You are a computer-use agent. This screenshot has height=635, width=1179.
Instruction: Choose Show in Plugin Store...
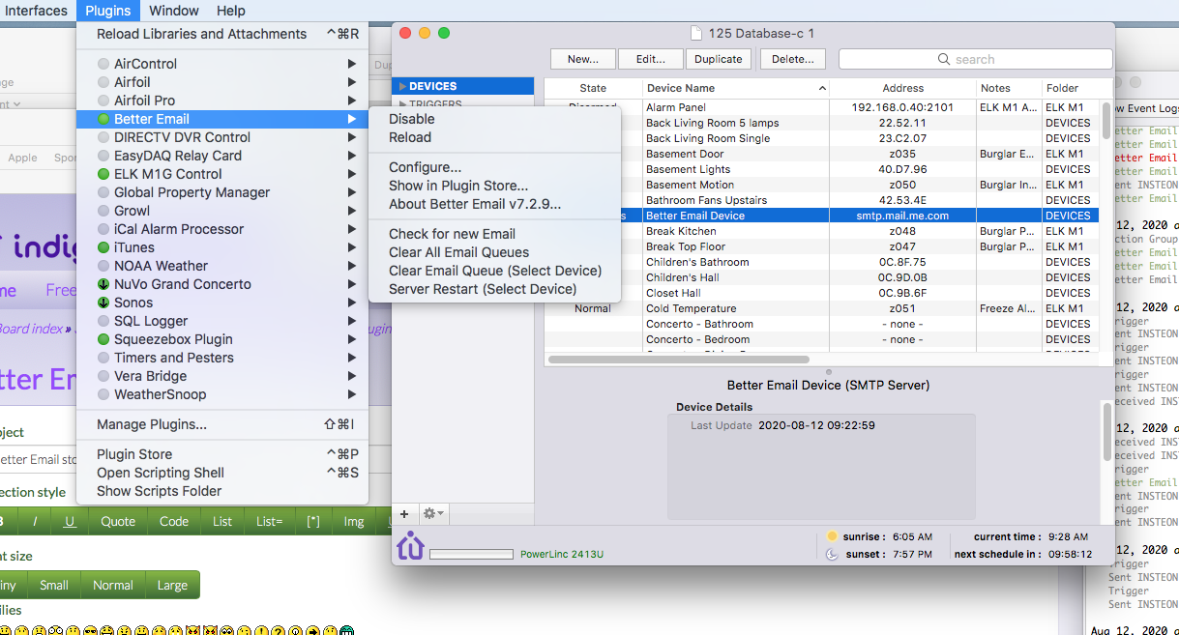[494, 186]
